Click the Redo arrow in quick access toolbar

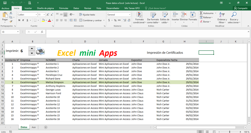pos(21,3)
